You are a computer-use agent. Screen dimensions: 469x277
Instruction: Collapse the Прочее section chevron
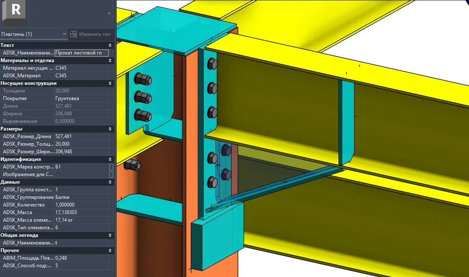[110, 250]
